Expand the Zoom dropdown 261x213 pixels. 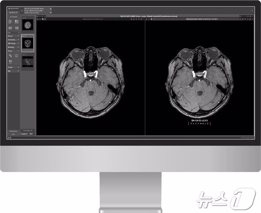14,36
